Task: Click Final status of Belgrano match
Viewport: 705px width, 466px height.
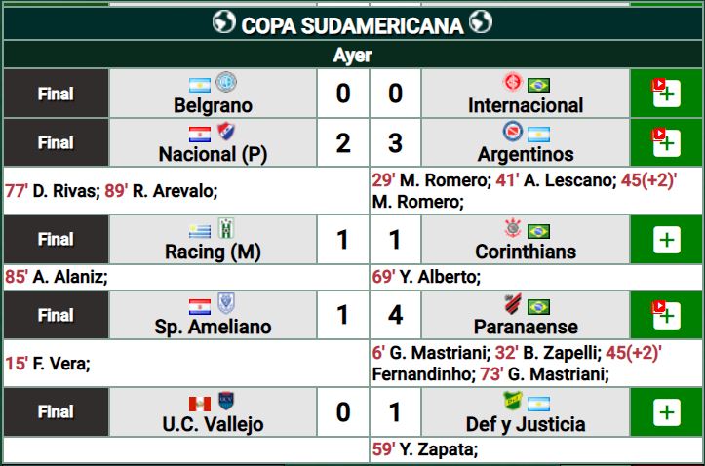Action: [x=56, y=95]
